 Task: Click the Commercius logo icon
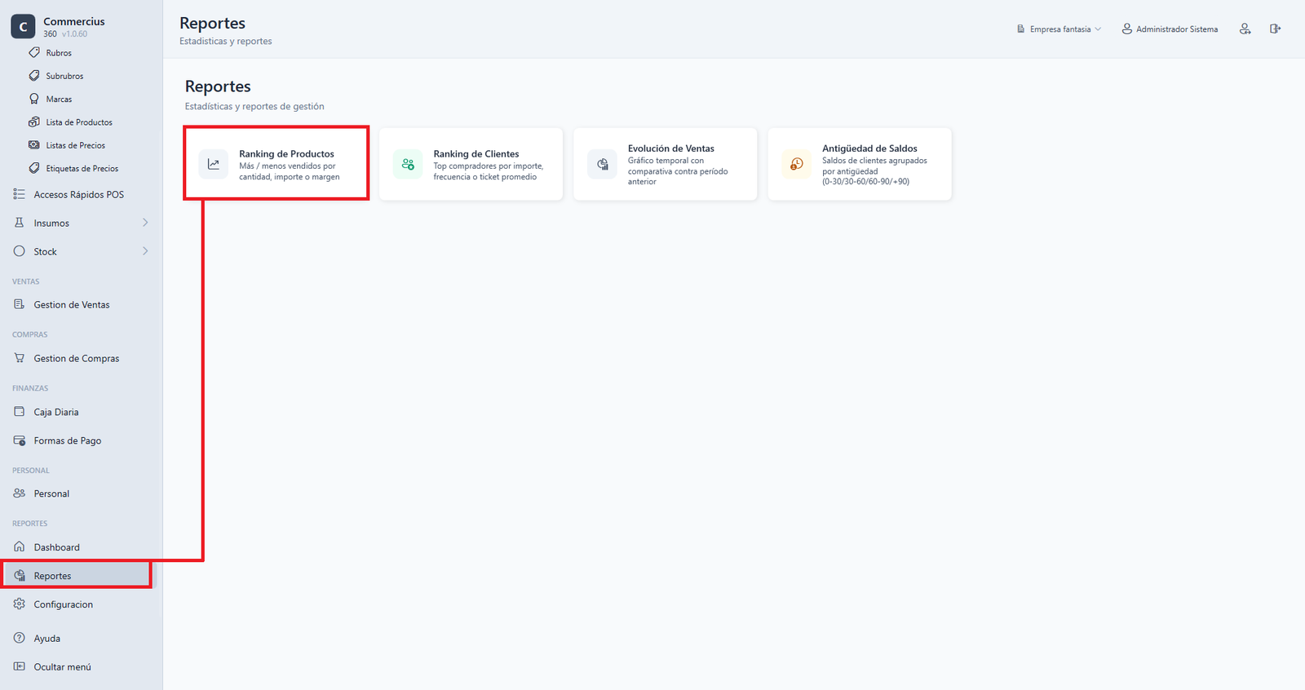click(23, 26)
